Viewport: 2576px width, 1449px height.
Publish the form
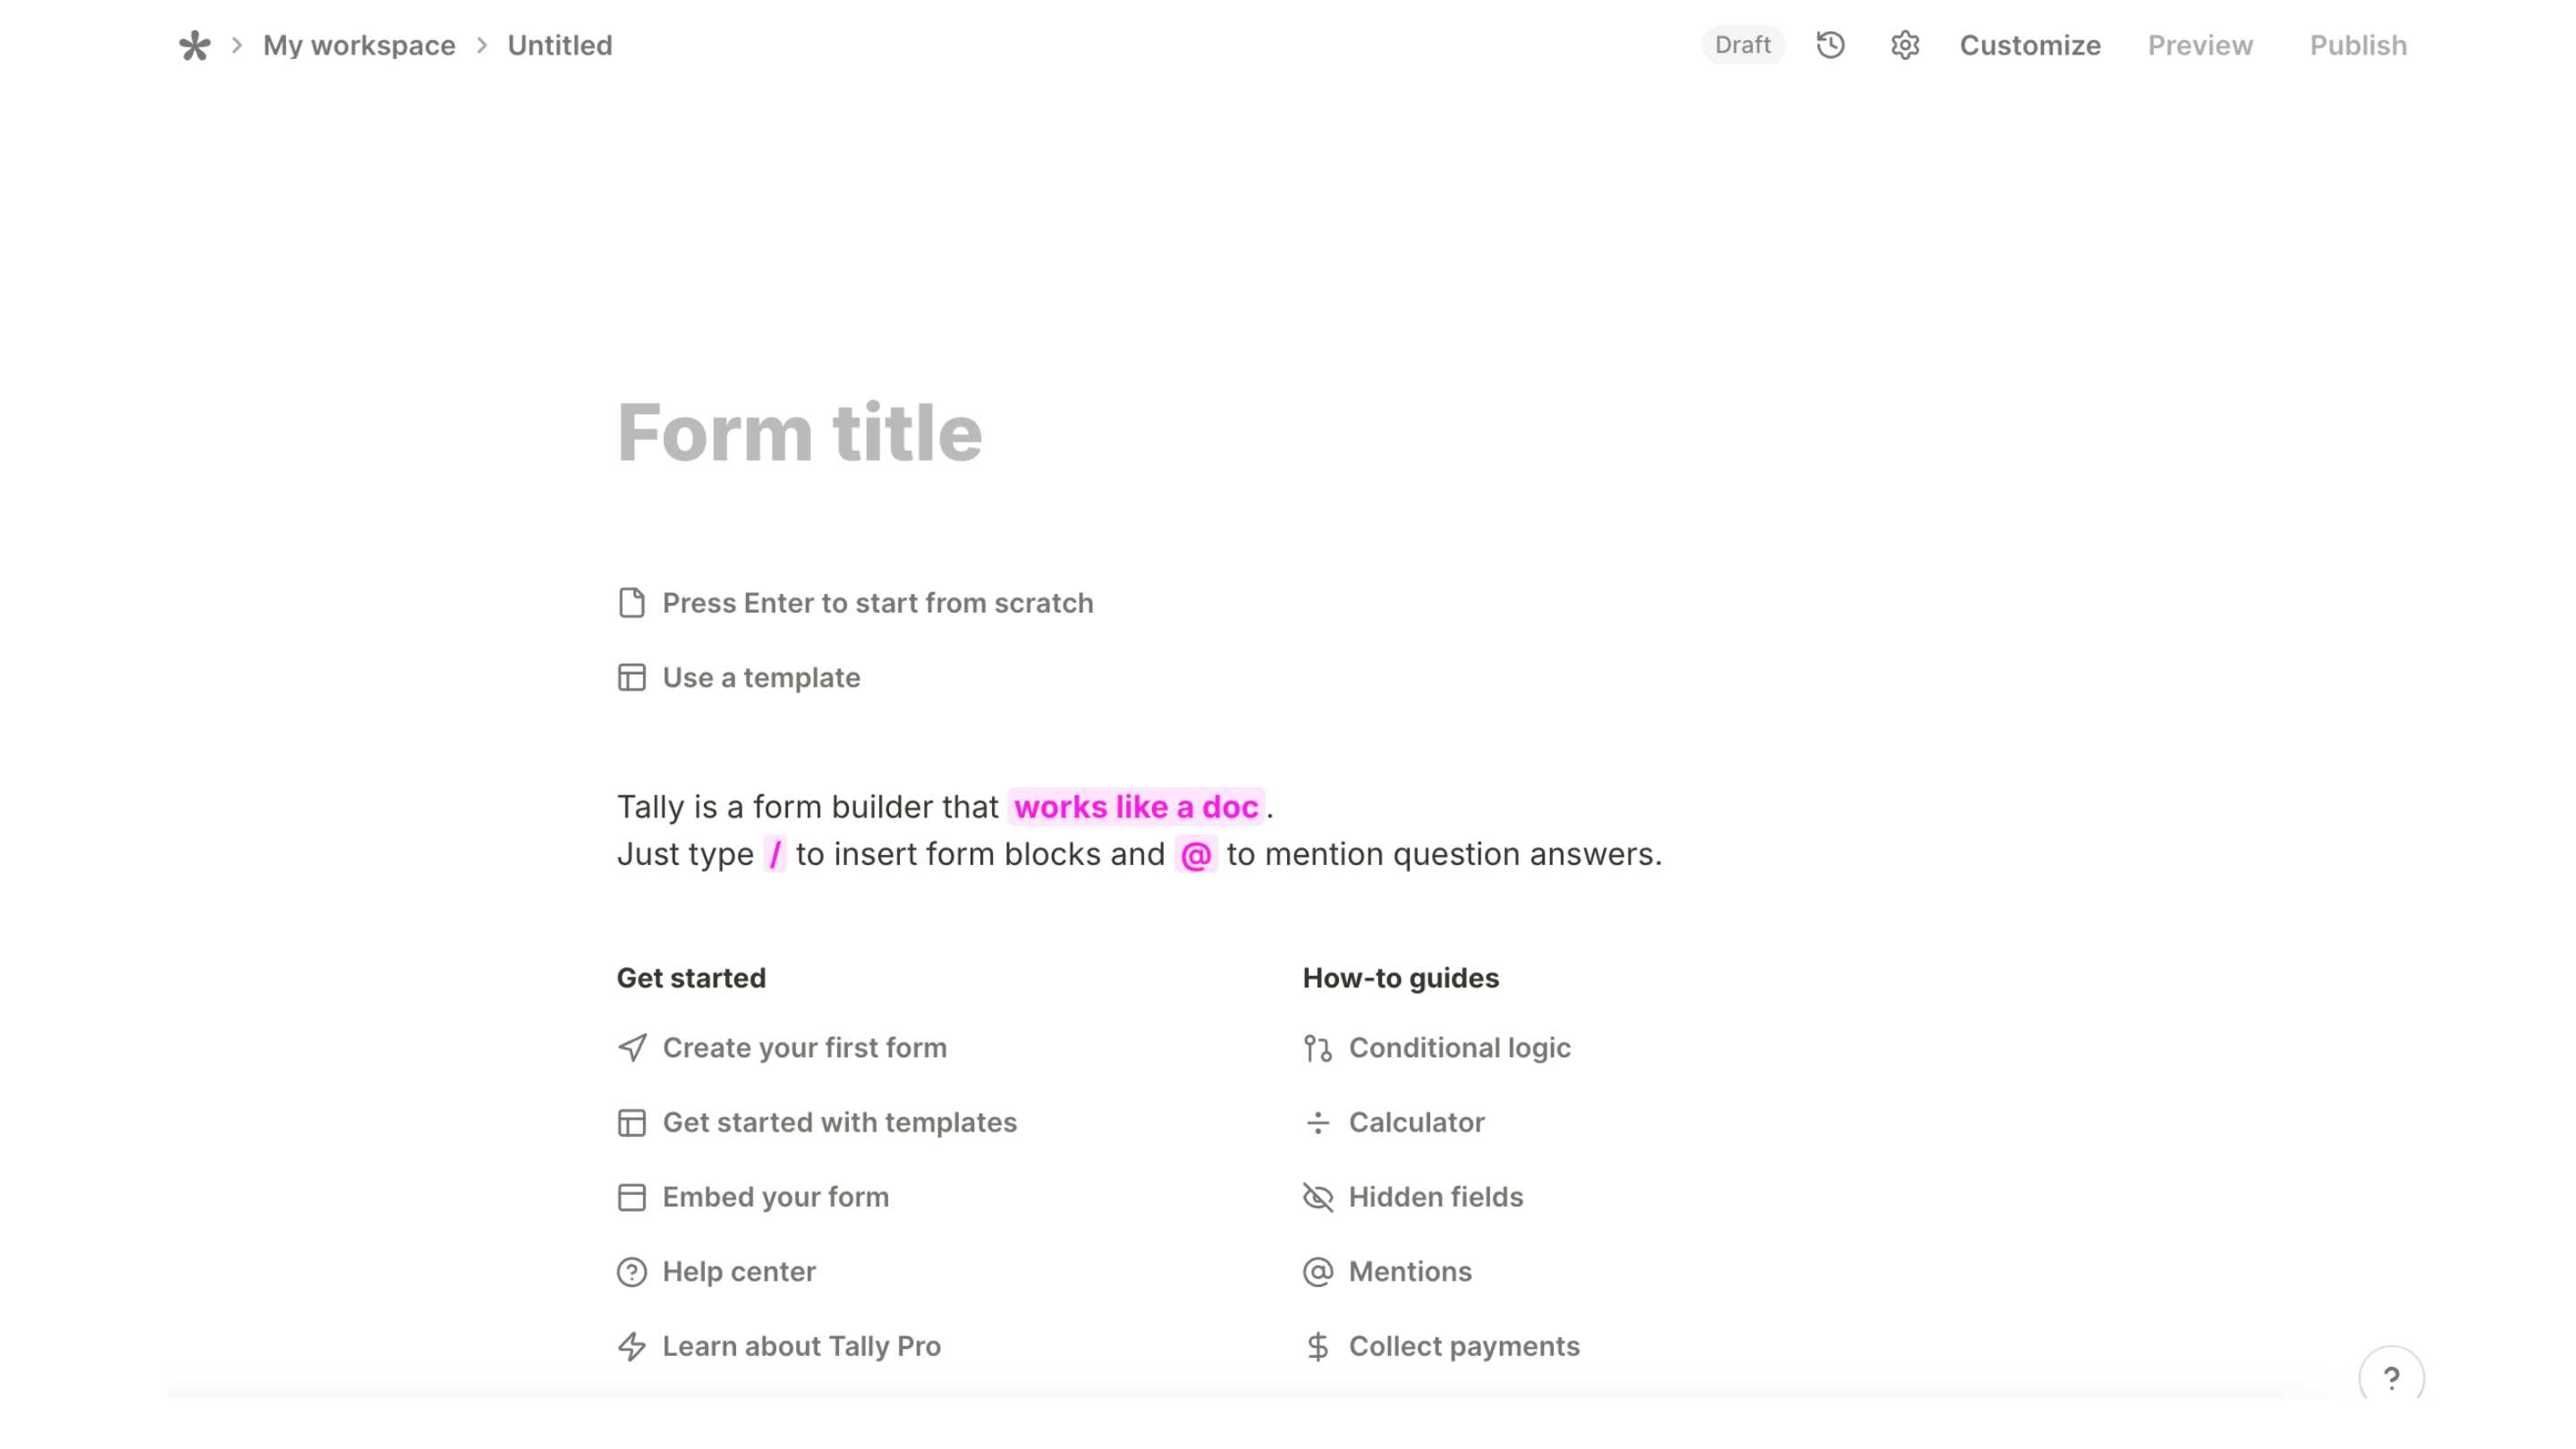[x=2357, y=45]
